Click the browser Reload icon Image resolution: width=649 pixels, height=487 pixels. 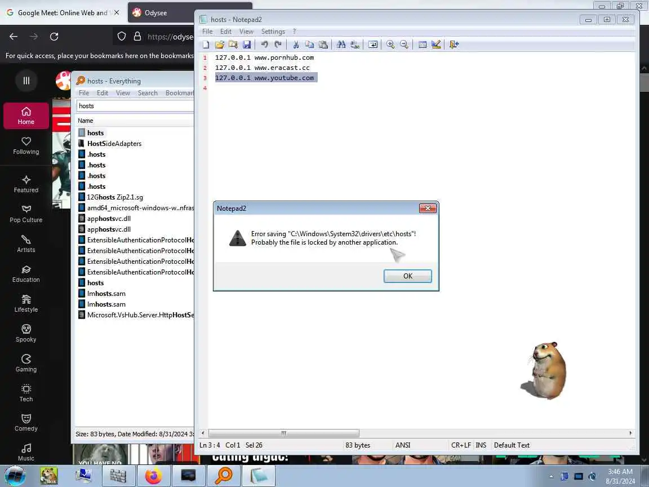54,37
